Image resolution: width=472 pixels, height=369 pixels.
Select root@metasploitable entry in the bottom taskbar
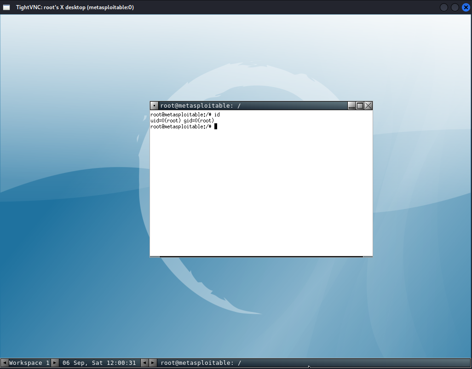201,363
